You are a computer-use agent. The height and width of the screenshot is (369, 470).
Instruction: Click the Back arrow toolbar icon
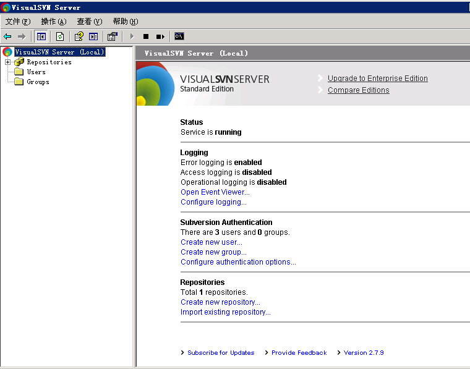pyautogui.click(x=7, y=36)
